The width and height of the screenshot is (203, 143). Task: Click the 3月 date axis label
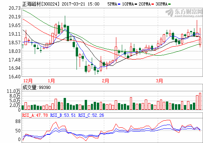[159, 81]
